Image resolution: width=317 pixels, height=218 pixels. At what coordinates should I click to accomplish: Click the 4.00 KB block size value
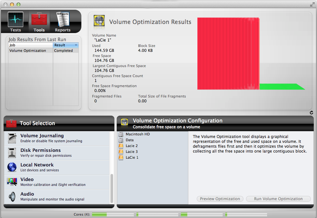click(x=145, y=50)
